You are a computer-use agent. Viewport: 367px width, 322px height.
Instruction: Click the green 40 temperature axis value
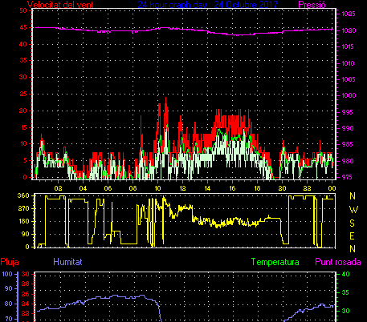[x=346, y=274]
